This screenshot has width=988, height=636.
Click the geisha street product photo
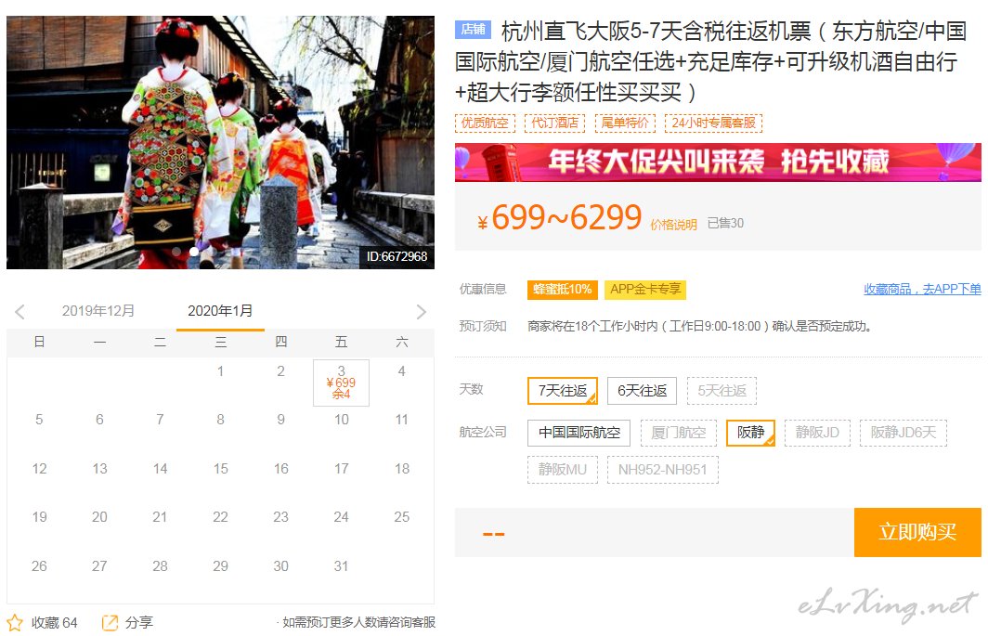point(221,142)
